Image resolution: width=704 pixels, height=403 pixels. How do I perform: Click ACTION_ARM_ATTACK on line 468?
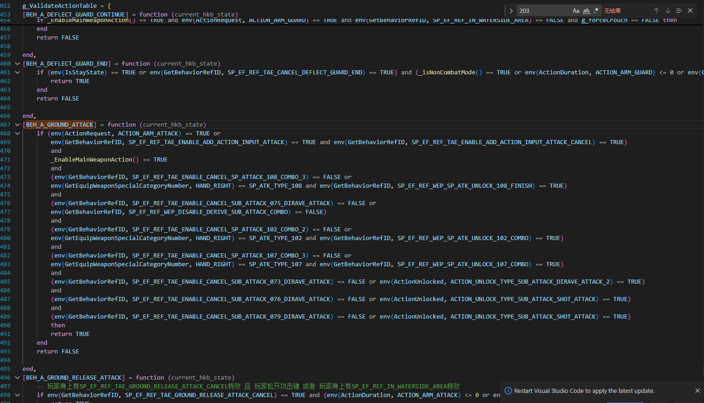tap(149, 133)
